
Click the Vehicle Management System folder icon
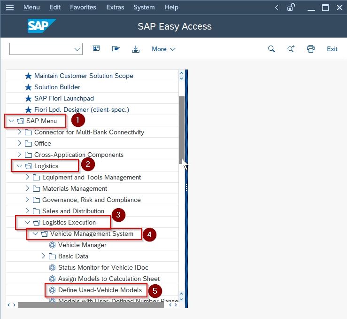44,234
